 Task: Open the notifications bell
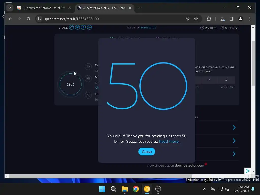coord(253,189)
